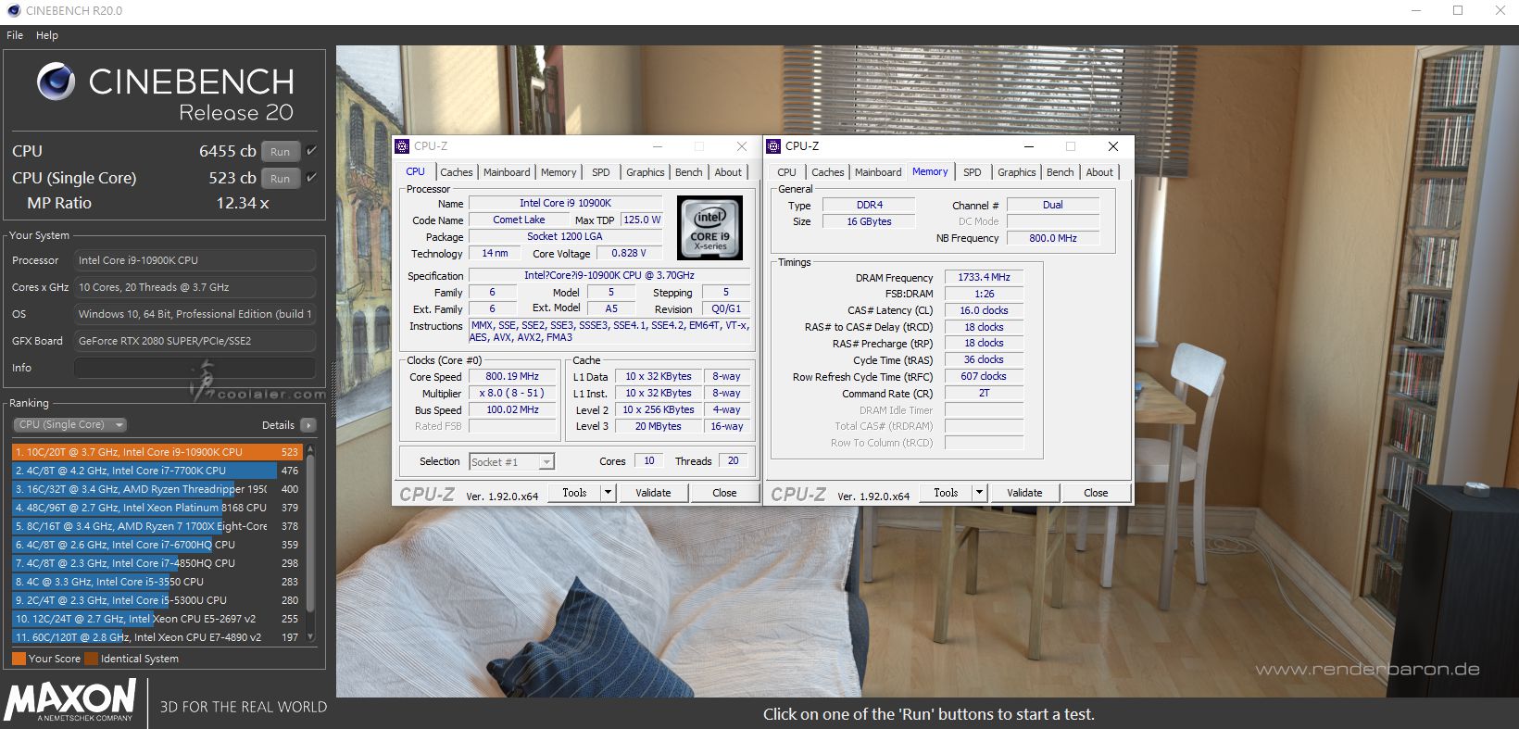Click right CPU-Z window title icon
The image size is (1519, 729).
click(x=773, y=146)
